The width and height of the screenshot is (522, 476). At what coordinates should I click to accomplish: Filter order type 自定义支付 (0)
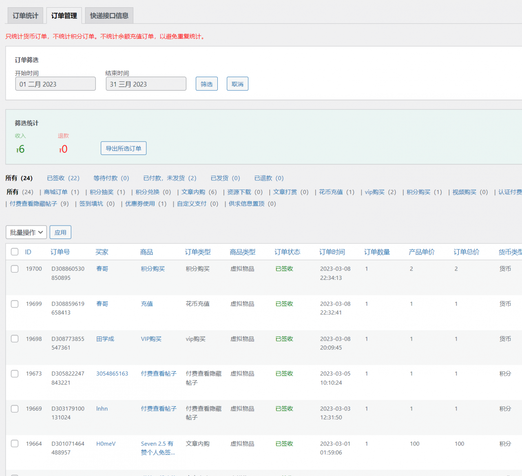[x=198, y=204]
